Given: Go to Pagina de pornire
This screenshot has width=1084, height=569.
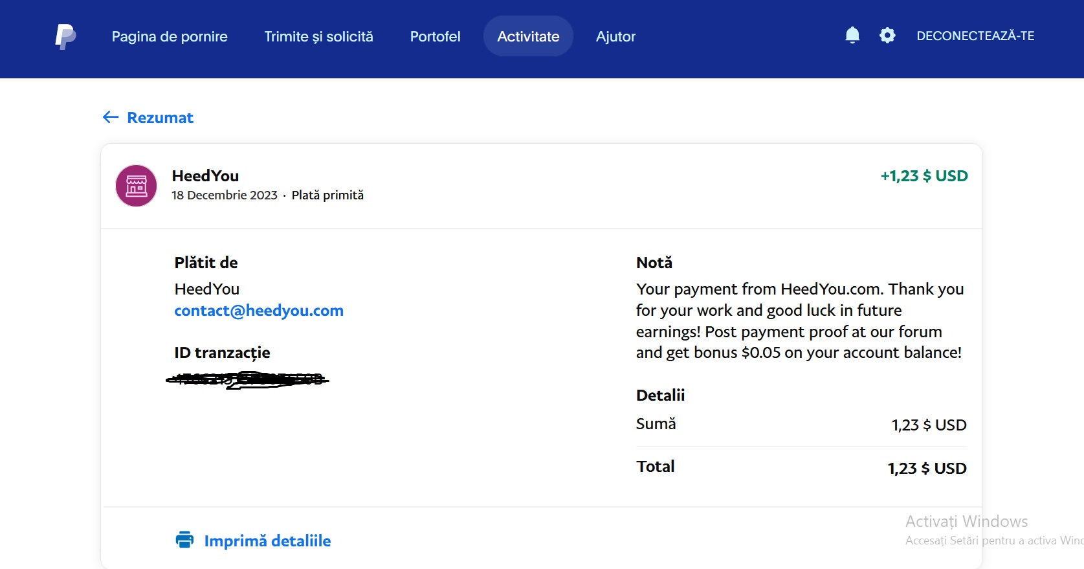Looking at the screenshot, I should 170,36.
